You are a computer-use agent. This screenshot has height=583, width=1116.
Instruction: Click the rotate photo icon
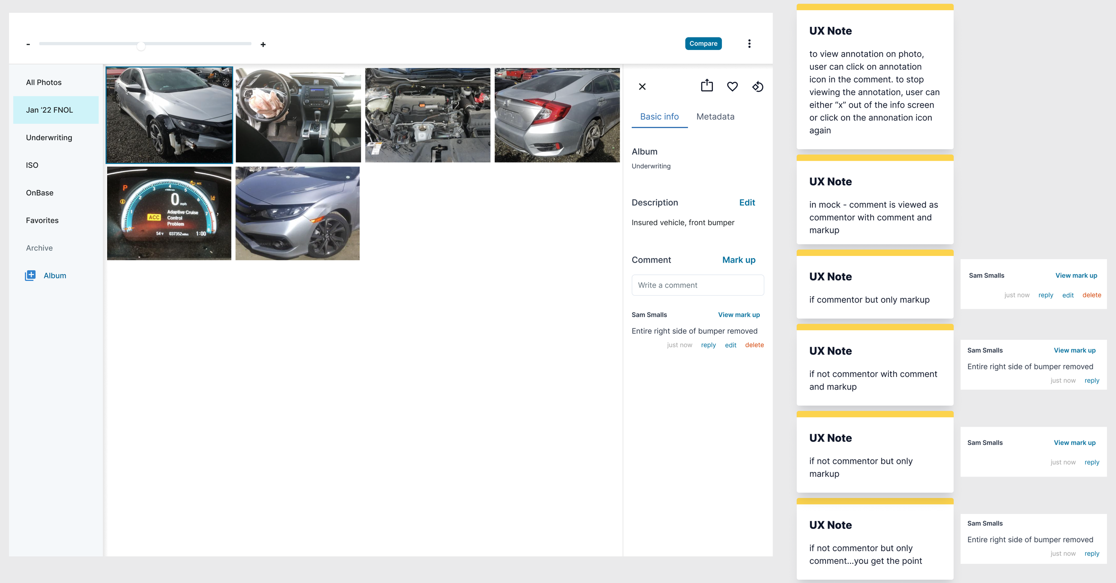[758, 86]
